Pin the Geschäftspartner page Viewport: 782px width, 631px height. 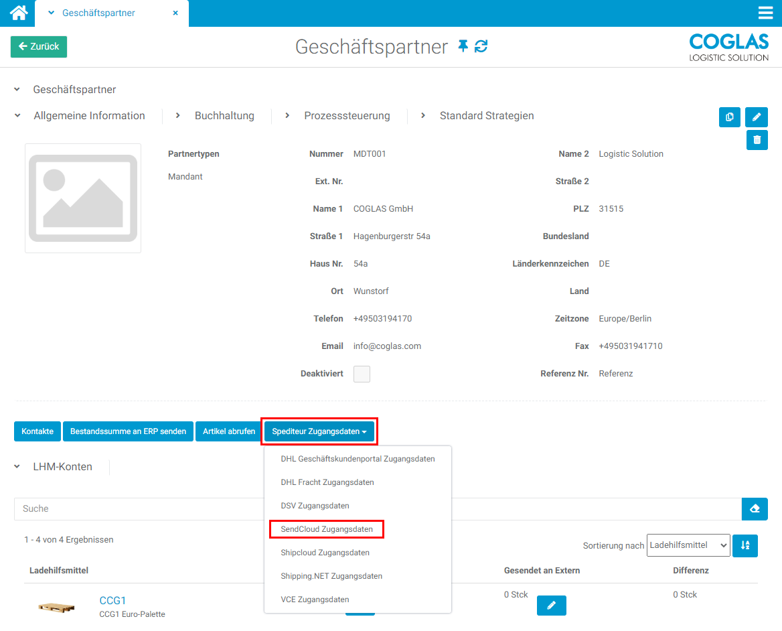click(463, 46)
